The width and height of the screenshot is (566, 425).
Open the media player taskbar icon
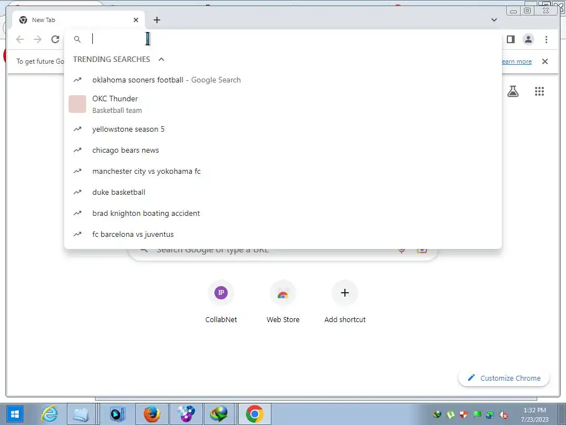(x=117, y=414)
